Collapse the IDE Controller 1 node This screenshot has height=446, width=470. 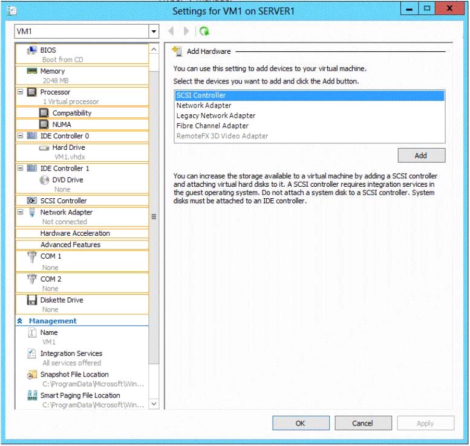click(20, 168)
